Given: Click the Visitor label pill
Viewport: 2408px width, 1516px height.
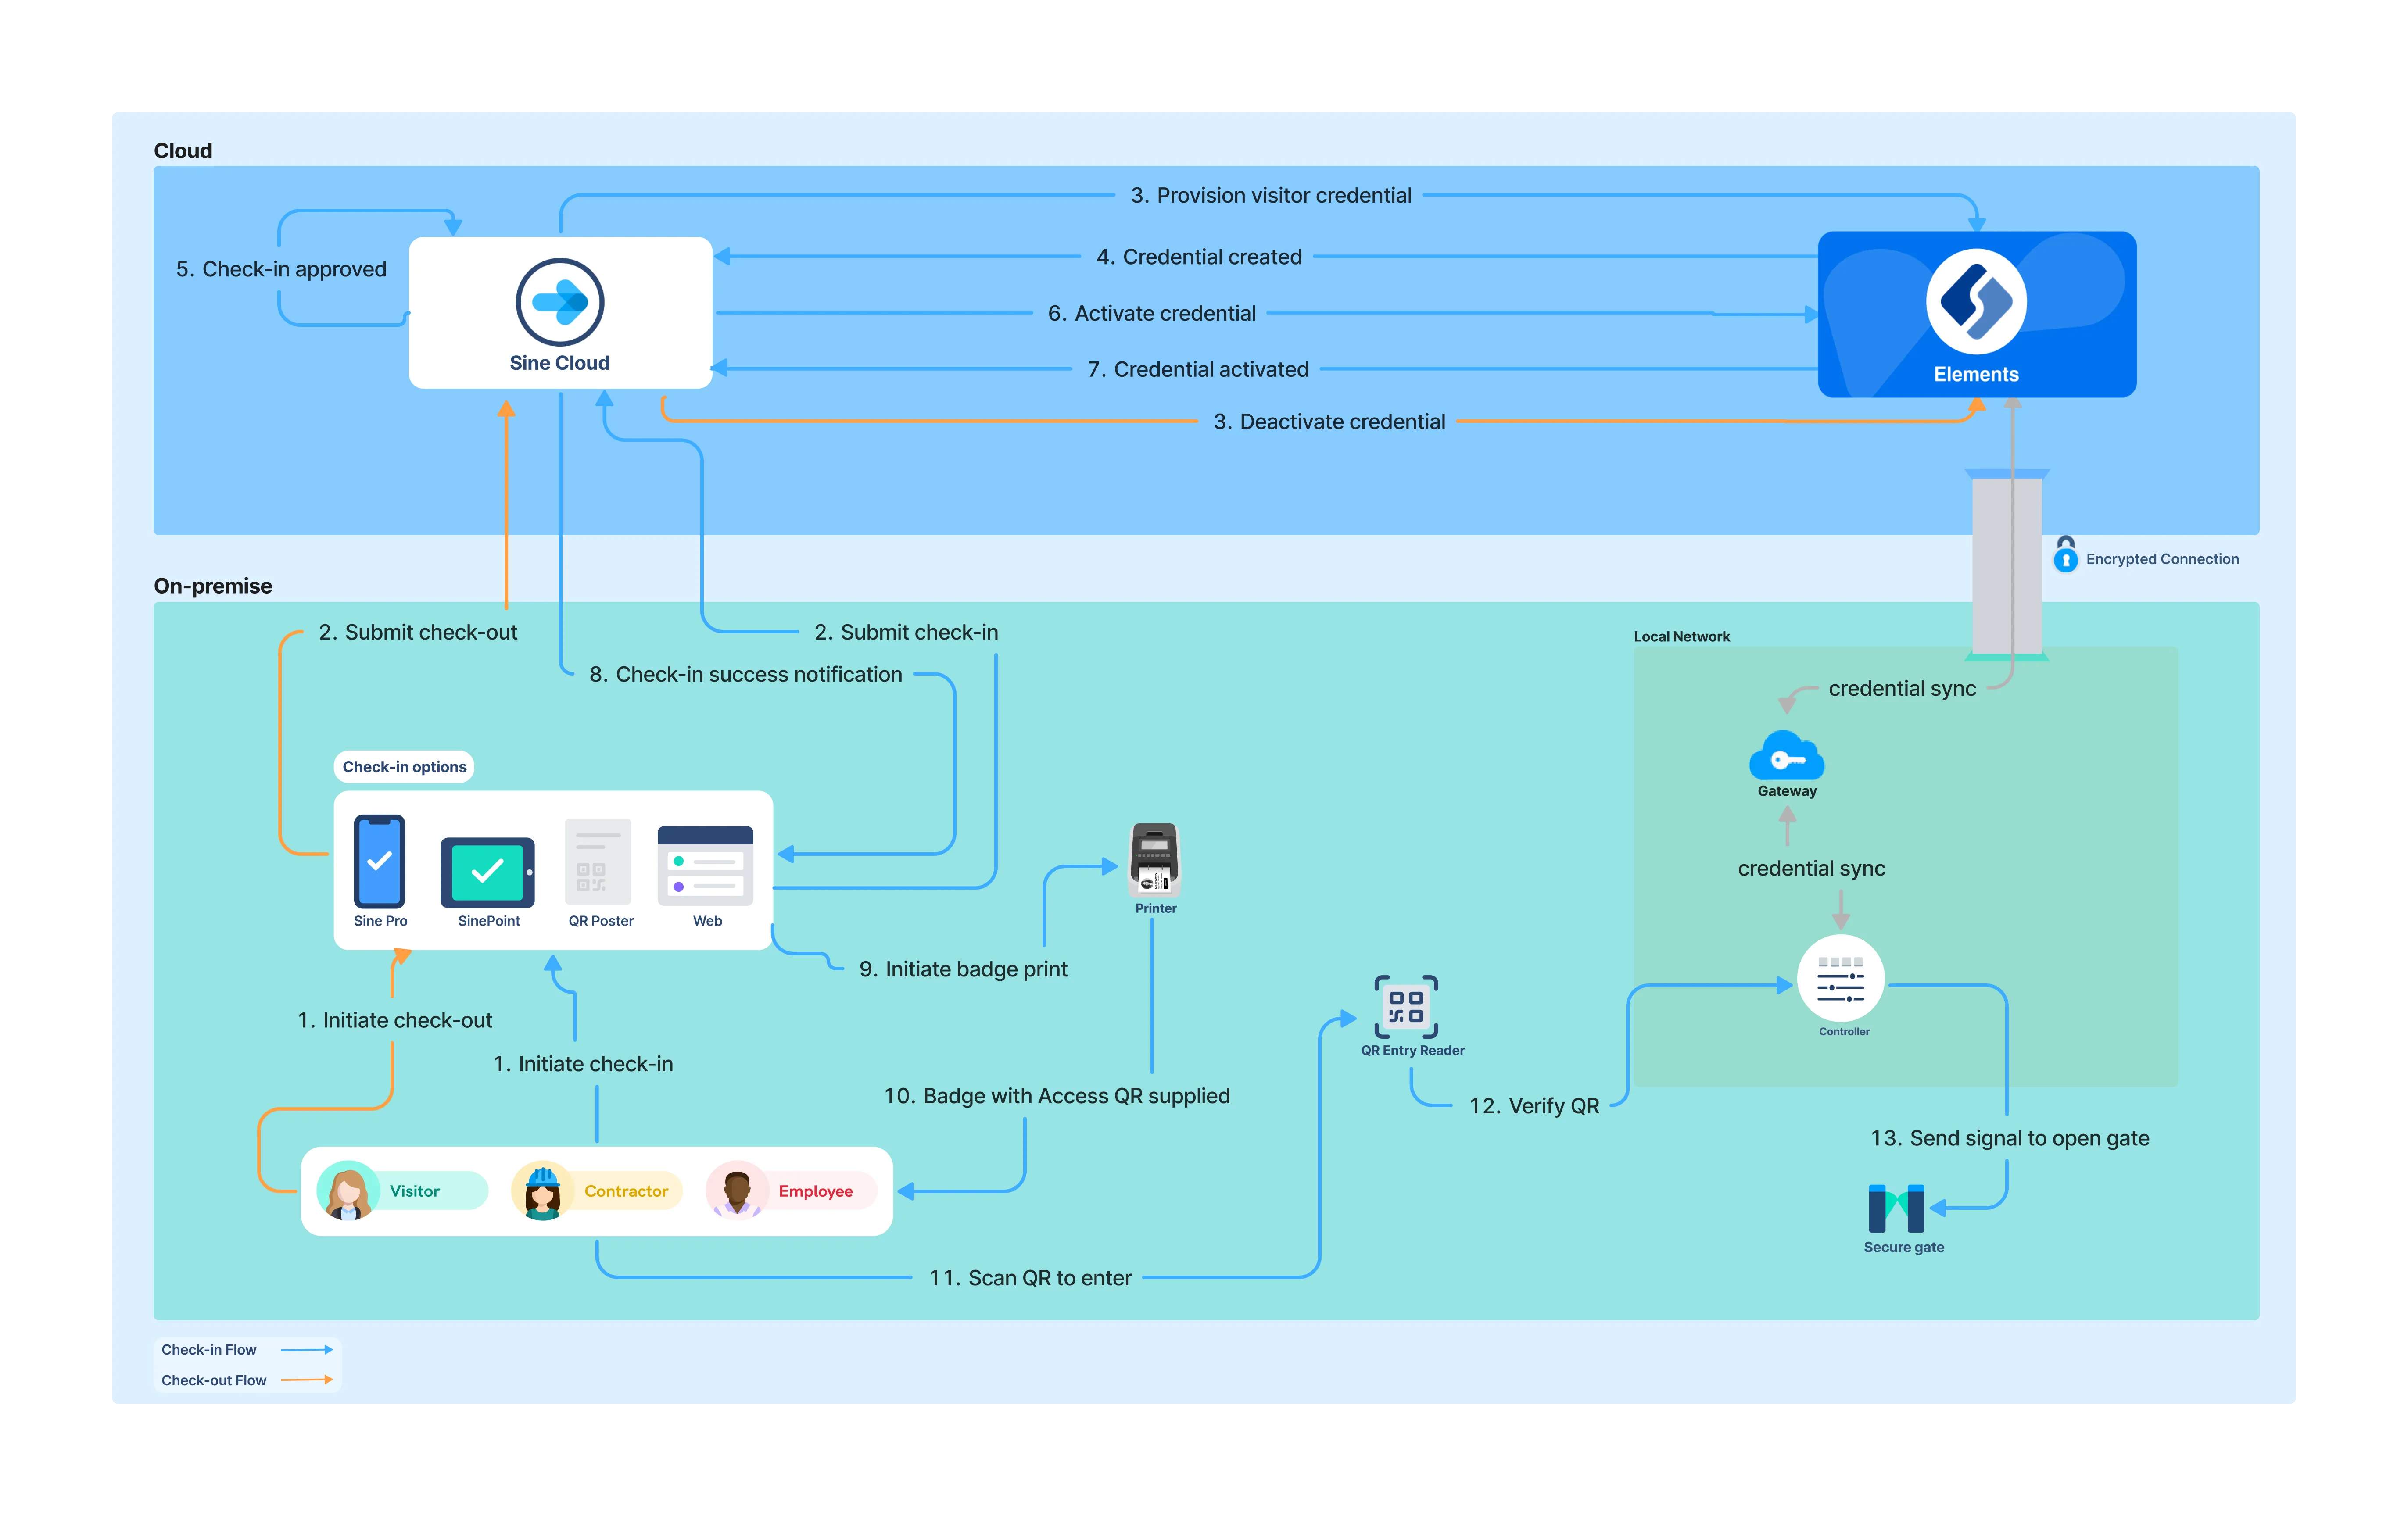Looking at the screenshot, I should click(x=430, y=1191).
